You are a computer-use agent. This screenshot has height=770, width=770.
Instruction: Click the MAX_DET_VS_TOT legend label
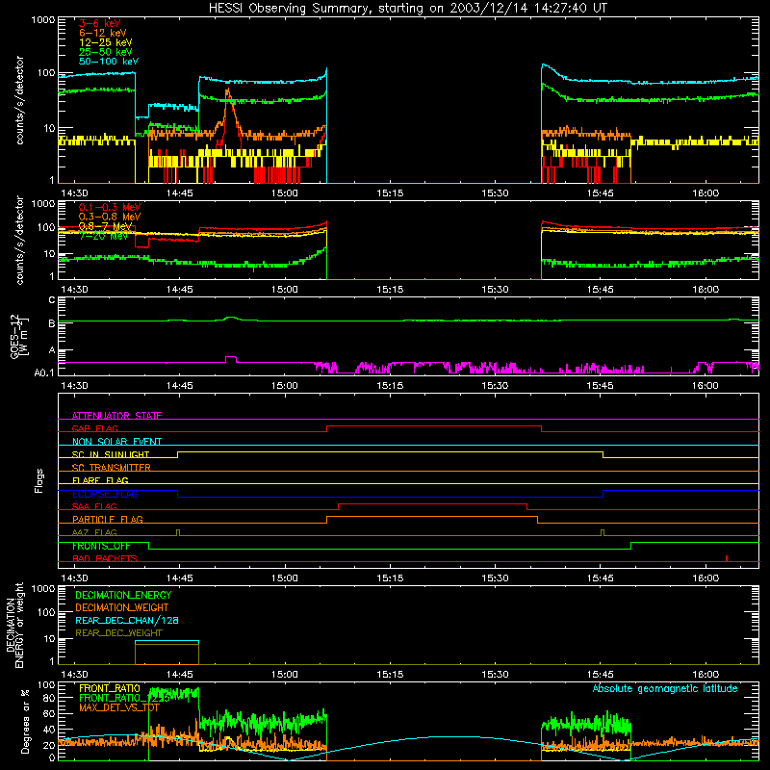(119, 707)
